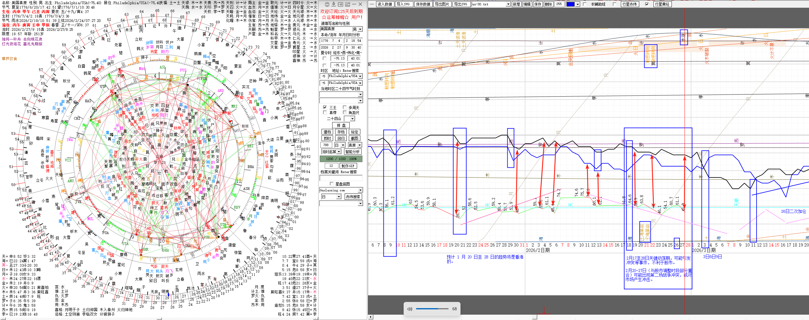The height and width of the screenshot is (320, 809).
Task: Click the dash icon left of 读入数据
Action: click(x=372, y=4)
